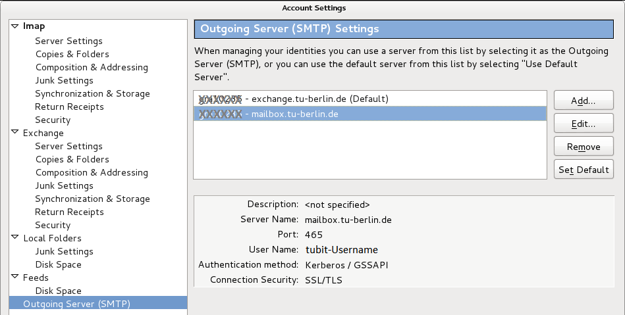
Task: Open Server Settings under Imap
Action: click(68, 41)
